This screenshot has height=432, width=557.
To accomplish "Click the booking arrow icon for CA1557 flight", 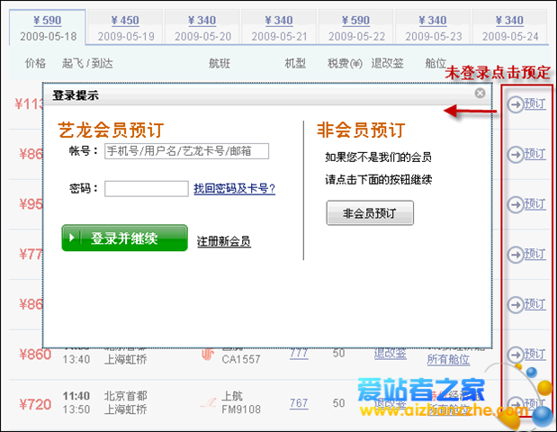I will coord(515,355).
